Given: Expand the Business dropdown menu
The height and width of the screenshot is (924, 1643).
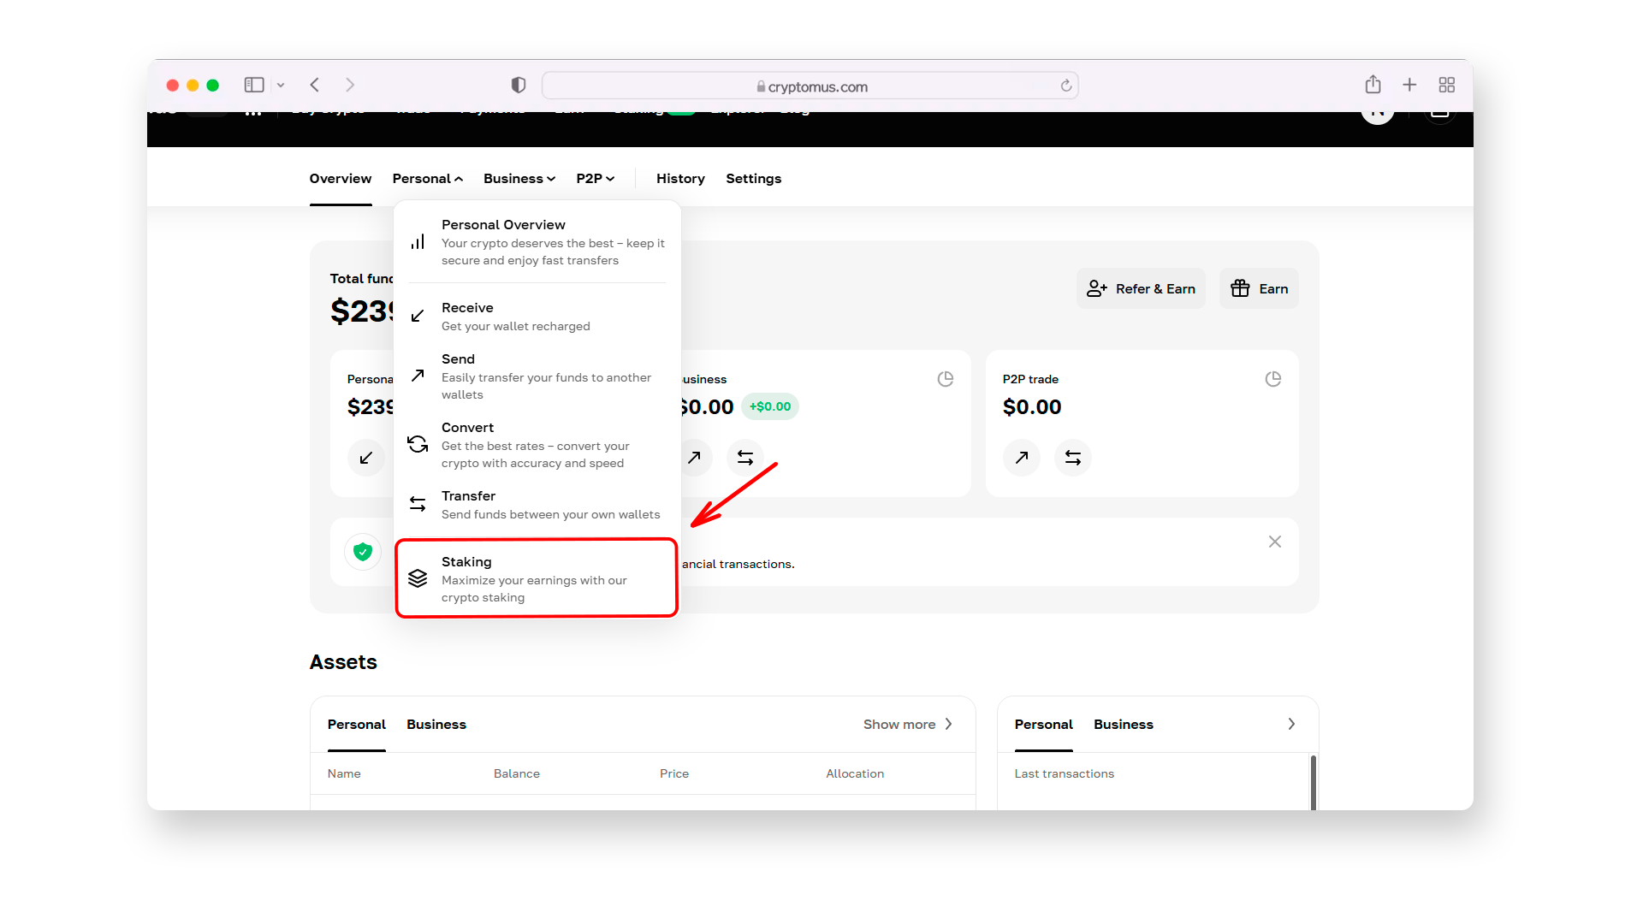Looking at the screenshot, I should point(518,178).
